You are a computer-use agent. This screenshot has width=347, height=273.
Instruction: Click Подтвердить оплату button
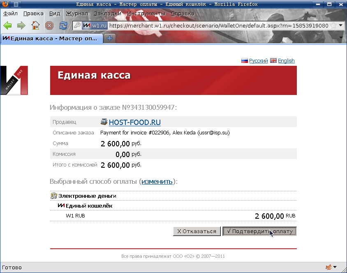click(x=259, y=231)
